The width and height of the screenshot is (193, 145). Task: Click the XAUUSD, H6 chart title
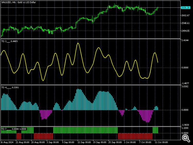click(x=19, y=2)
